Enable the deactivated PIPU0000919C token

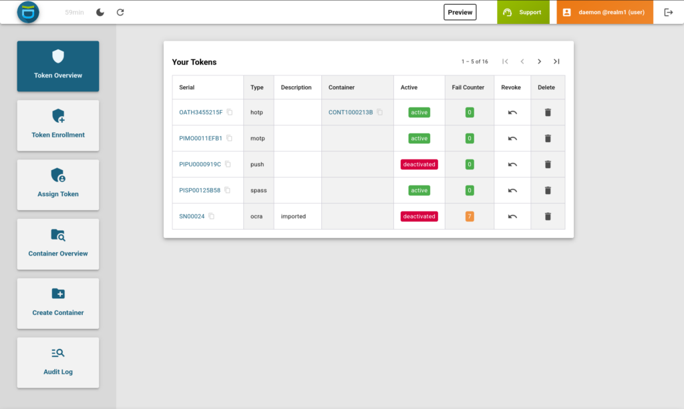419,164
